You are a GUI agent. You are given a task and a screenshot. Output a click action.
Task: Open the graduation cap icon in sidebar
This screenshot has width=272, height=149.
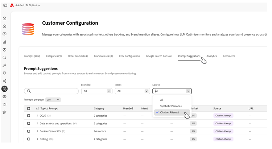click(4, 112)
